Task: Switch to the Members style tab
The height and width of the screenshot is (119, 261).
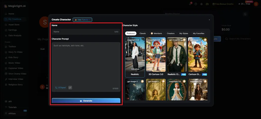Action: click(156, 33)
